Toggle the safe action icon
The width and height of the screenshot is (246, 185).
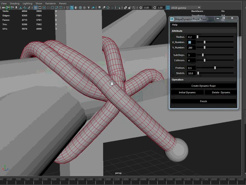pyautogui.click(x=57, y=8)
